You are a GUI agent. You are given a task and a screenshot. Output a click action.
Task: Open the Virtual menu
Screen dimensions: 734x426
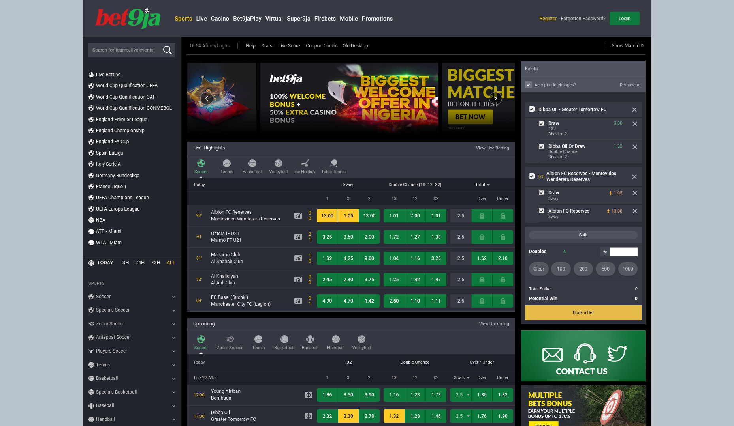click(274, 19)
